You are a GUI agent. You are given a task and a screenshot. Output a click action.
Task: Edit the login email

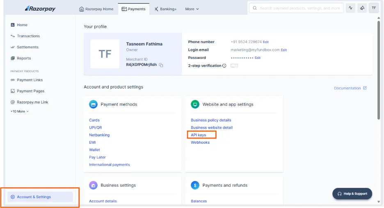[283, 50]
